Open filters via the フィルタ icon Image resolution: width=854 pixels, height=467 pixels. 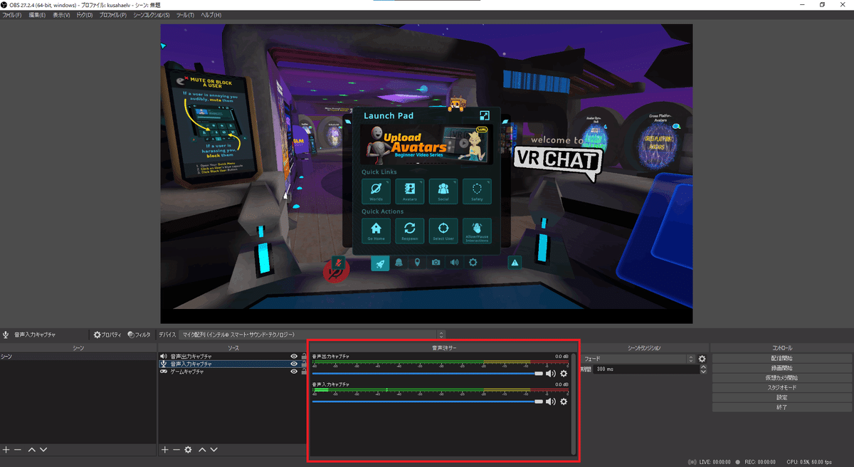[x=138, y=335]
